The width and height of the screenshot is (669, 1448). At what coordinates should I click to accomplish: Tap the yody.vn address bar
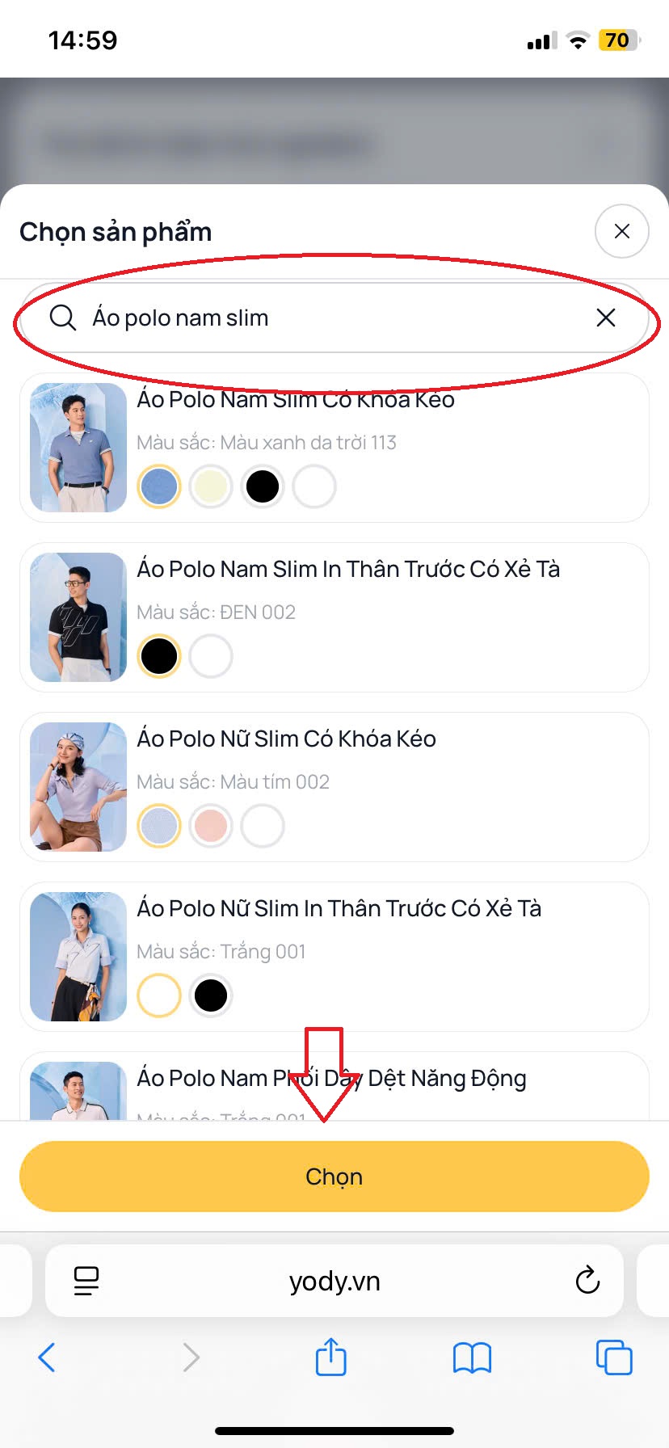(x=334, y=1281)
